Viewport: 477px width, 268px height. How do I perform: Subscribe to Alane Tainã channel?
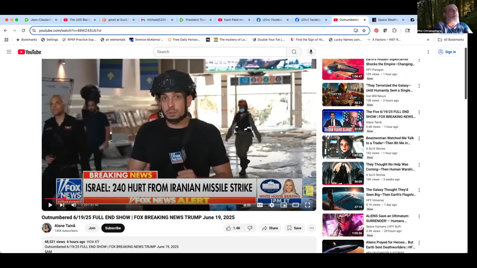pyautogui.click(x=113, y=228)
